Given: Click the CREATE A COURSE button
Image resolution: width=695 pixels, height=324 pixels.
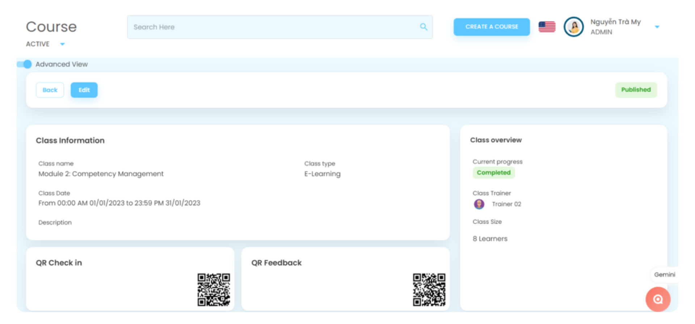Looking at the screenshot, I should pos(492,27).
